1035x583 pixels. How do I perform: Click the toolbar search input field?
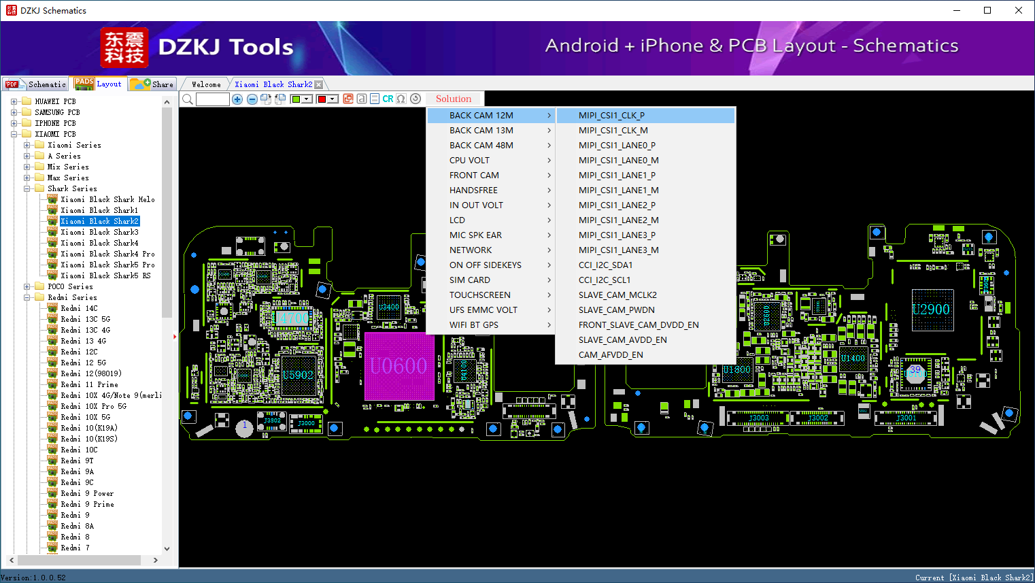[213, 99]
